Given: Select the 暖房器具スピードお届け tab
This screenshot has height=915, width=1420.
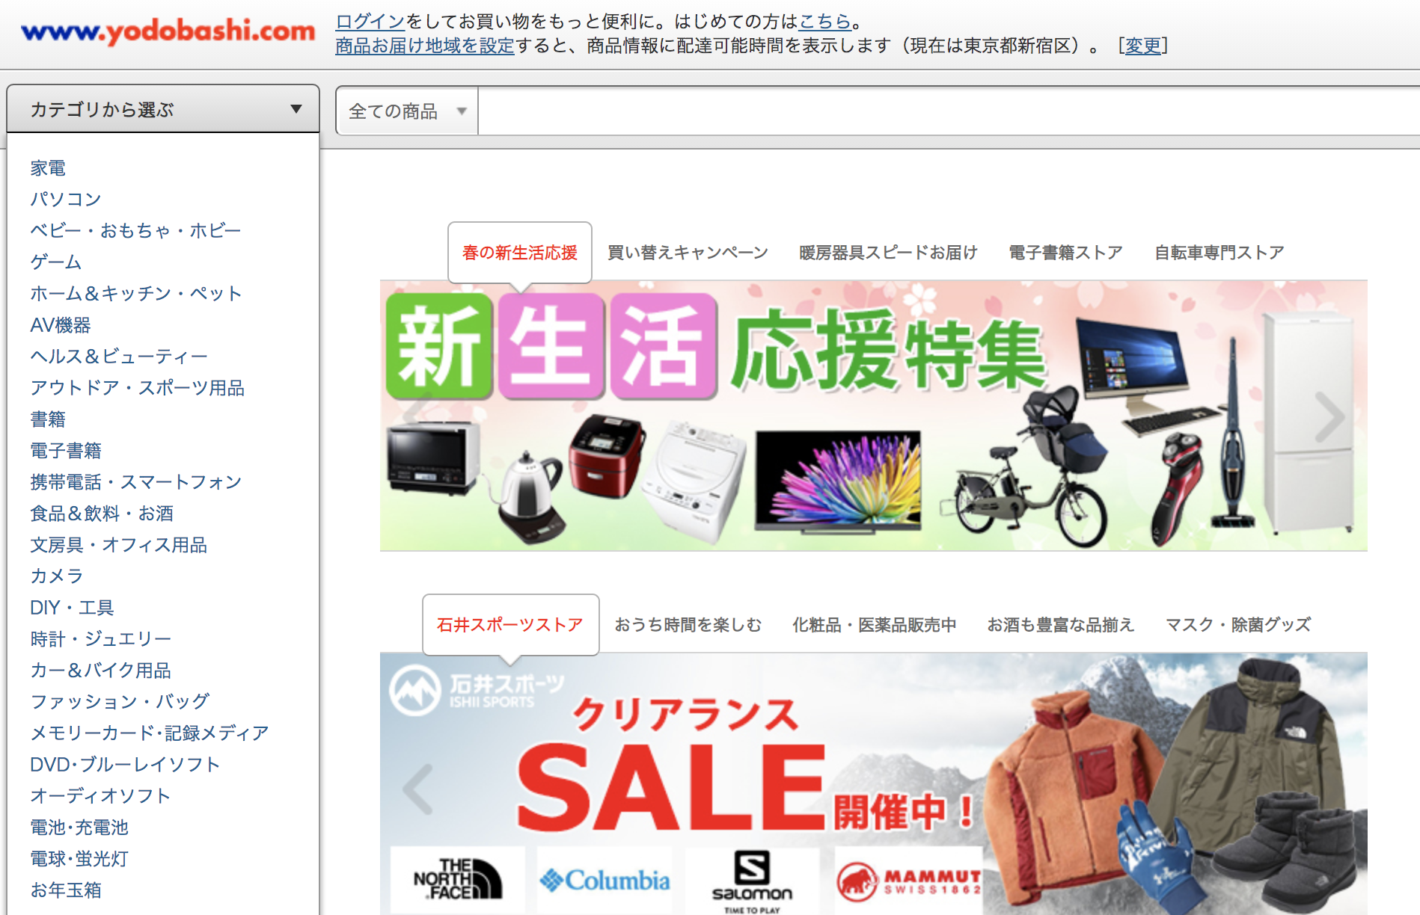Looking at the screenshot, I should [888, 253].
